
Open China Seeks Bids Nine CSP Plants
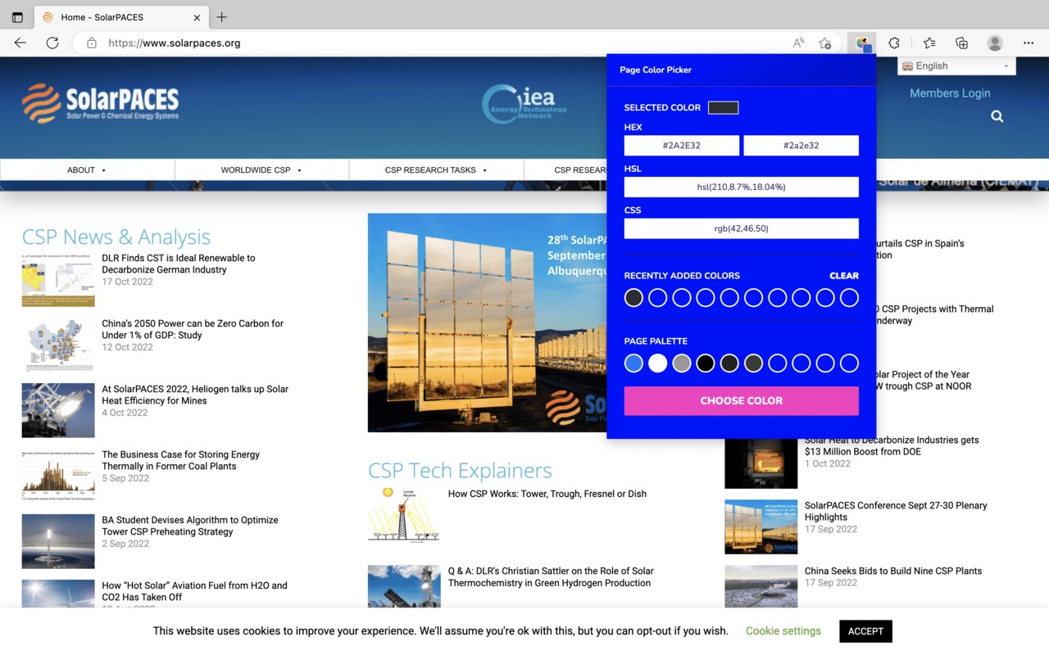893,571
